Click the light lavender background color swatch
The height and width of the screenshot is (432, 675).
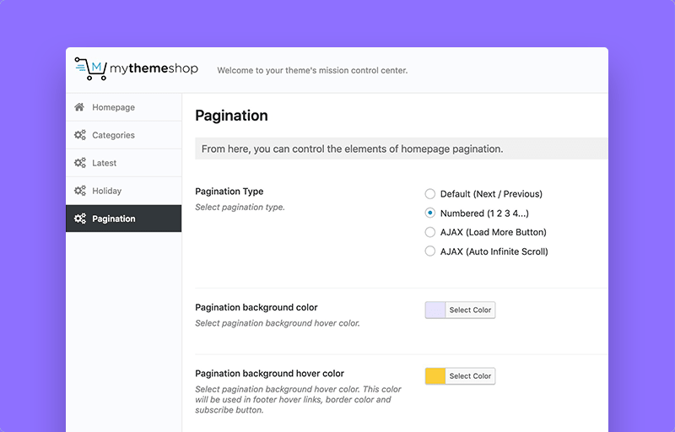435,310
